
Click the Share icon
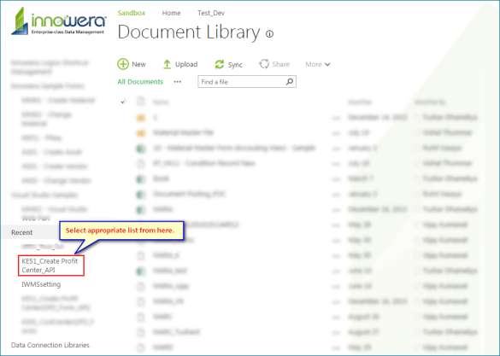264,64
